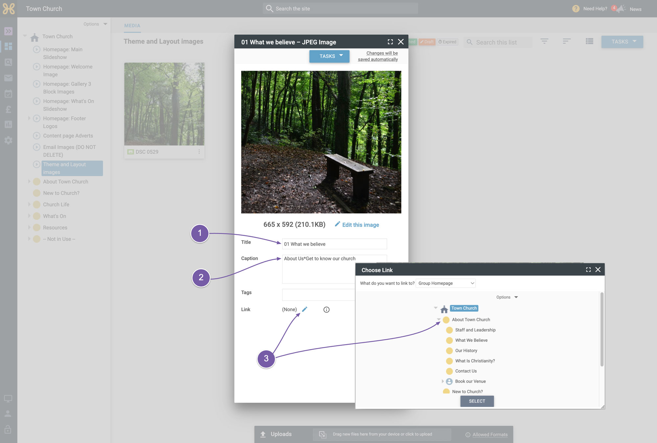Open the Group Homepage link type dropdown
Screen dimensions: 657x443
tap(445, 283)
